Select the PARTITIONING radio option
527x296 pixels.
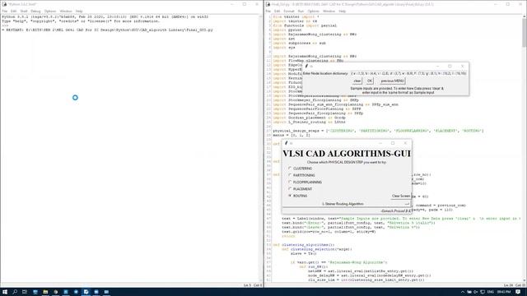click(290, 175)
